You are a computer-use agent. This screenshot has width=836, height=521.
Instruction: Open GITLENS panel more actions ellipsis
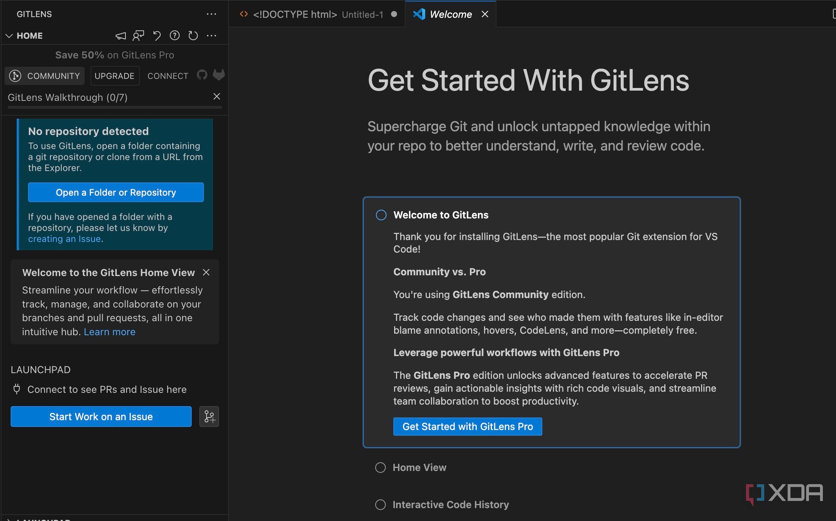(x=211, y=14)
